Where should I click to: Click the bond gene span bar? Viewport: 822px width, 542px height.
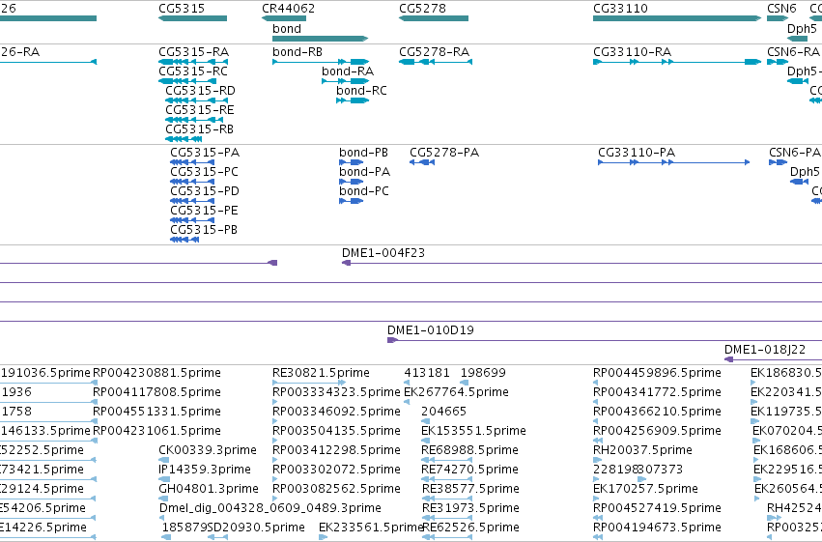coord(321,39)
